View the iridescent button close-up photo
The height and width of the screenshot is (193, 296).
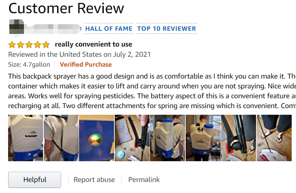coord(97,138)
